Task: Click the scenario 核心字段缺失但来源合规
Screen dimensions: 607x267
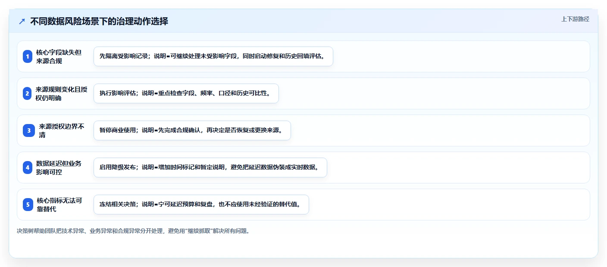Action: click(59, 56)
